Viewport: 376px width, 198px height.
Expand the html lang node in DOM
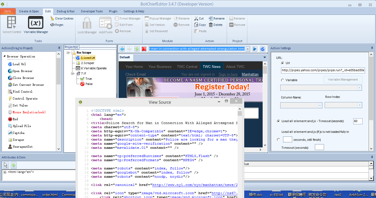pyautogui.click(x=5, y=172)
